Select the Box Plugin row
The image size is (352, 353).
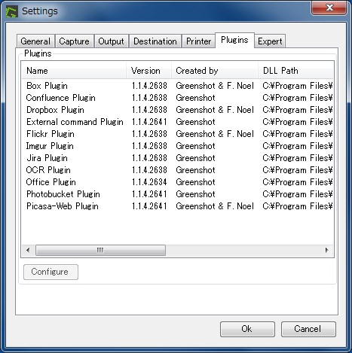click(x=177, y=86)
